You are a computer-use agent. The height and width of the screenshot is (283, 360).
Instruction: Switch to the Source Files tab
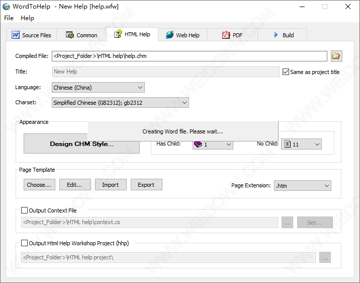click(32, 35)
